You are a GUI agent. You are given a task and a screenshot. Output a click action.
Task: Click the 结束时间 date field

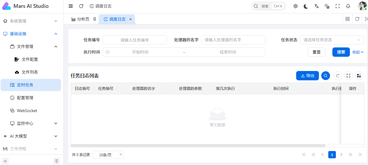point(228,52)
